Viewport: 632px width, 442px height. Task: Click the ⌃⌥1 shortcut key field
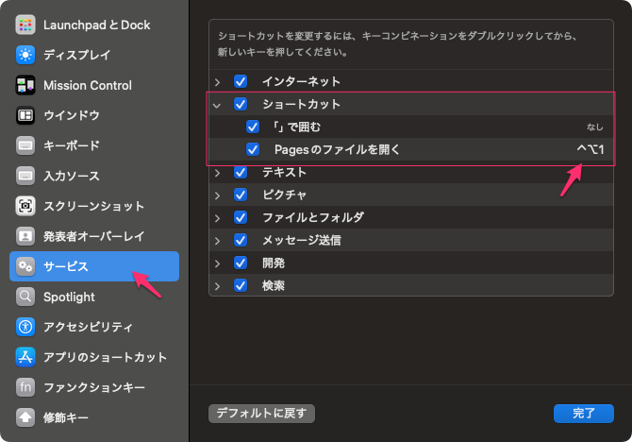pos(590,149)
